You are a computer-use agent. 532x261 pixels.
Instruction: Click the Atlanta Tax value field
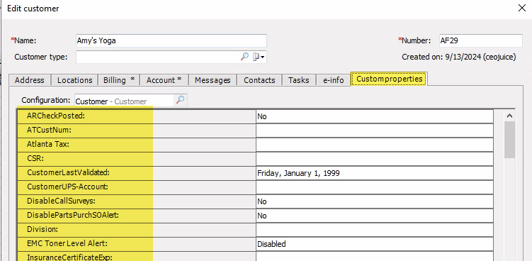pos(375,145)
